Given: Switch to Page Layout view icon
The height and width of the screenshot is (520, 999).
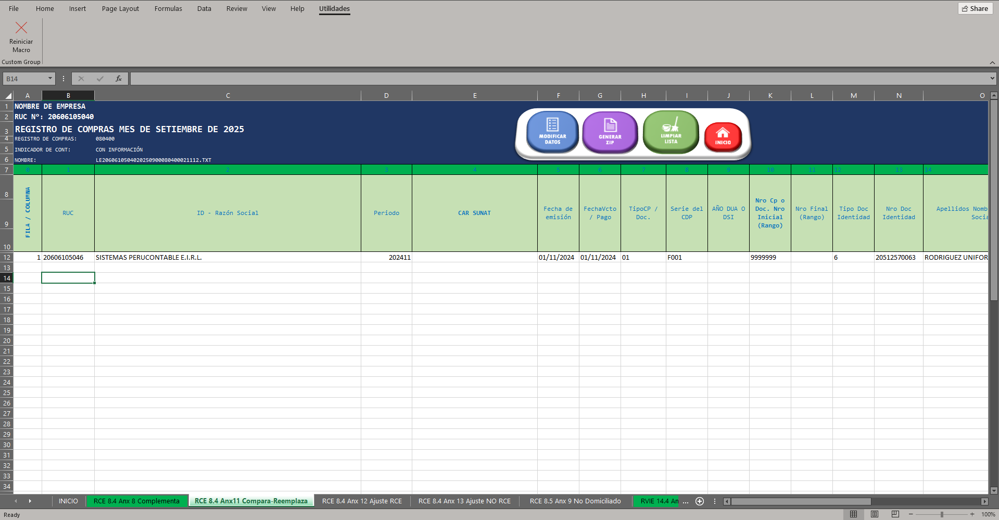Looking at the screenshot, I should [x=874, y=514].
